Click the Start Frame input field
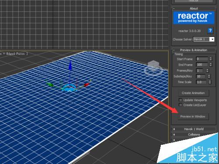Viewport: 219px width, 164px height. pyautogui.click(x=202, y=59)
